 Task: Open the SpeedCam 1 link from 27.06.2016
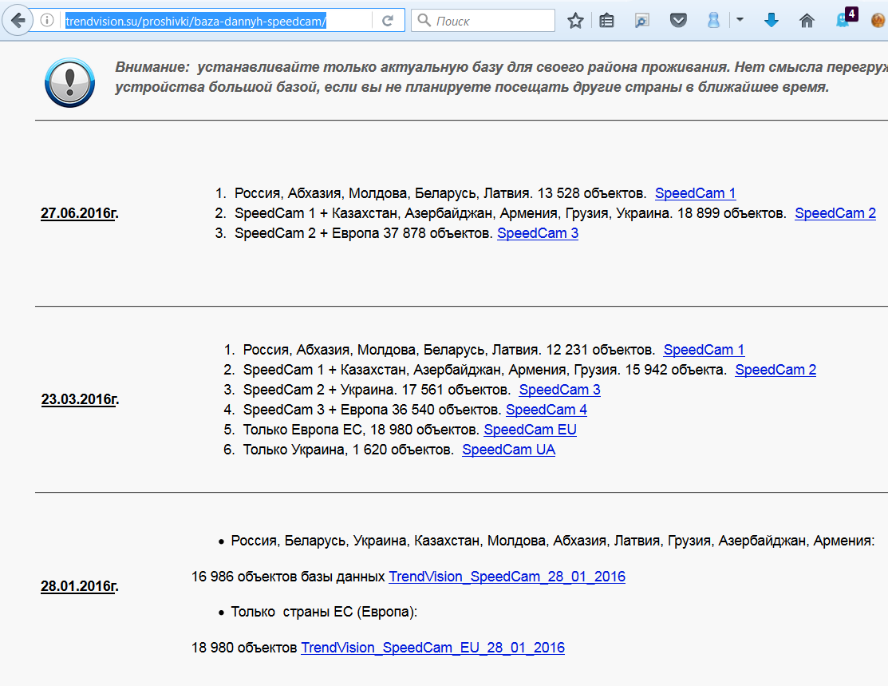point(695,193)
